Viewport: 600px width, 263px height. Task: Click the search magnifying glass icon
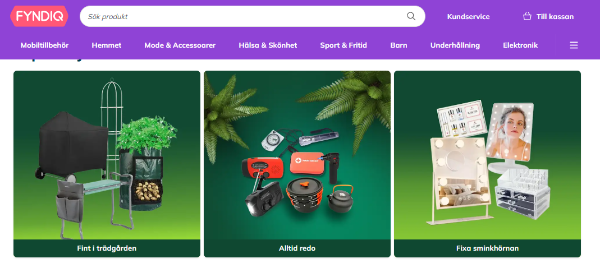(x=411, y=16)
